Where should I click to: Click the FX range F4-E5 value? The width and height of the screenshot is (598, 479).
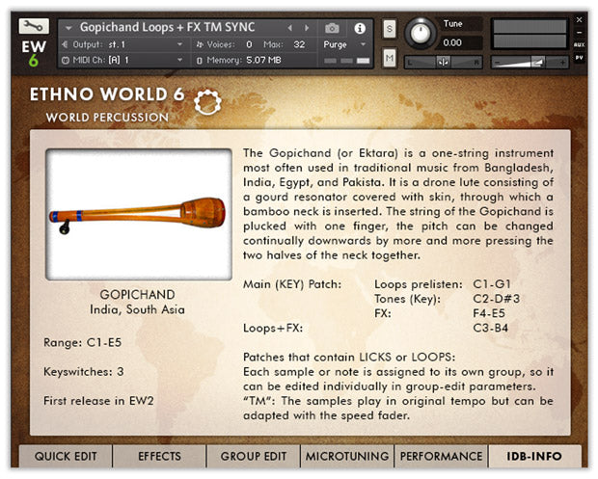click(489, 313)
